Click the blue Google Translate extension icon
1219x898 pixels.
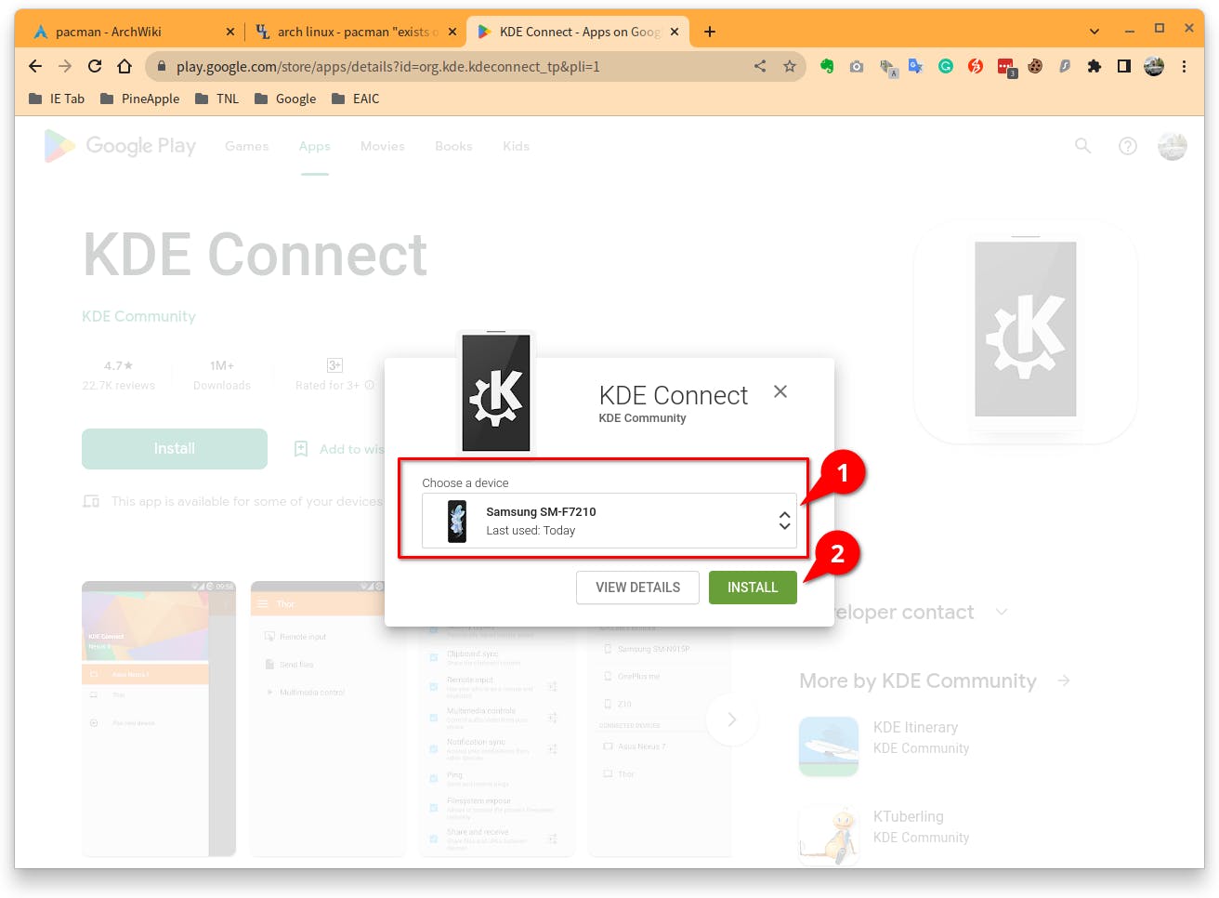916,66
